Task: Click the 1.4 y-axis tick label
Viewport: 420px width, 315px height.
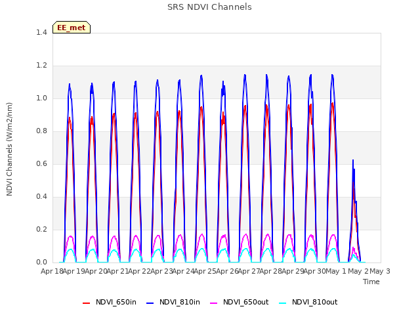Action: (41, 32)
